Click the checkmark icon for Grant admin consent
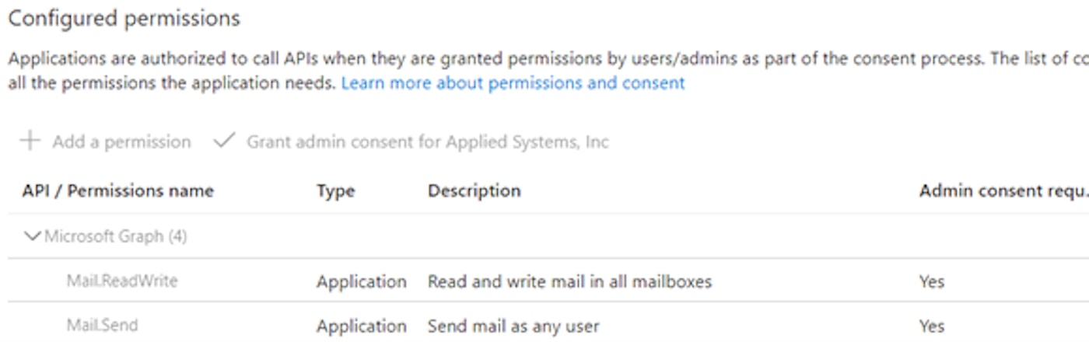Screen dimensions: 1089x342 pos(225,141)
